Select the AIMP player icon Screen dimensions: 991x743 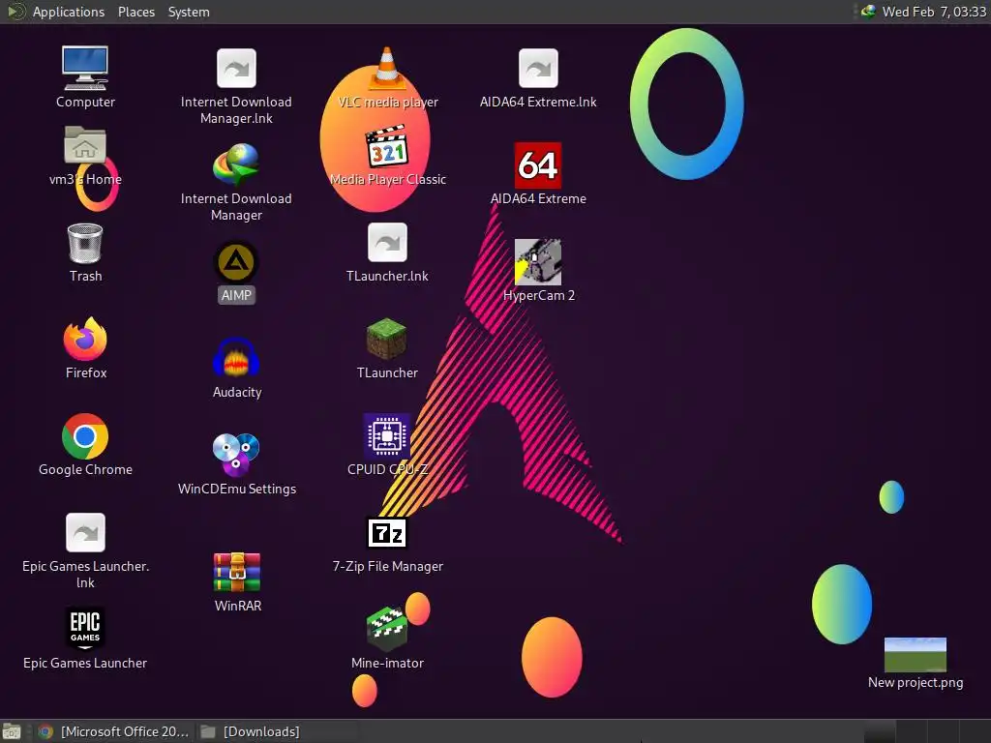(x=236, y=262)
